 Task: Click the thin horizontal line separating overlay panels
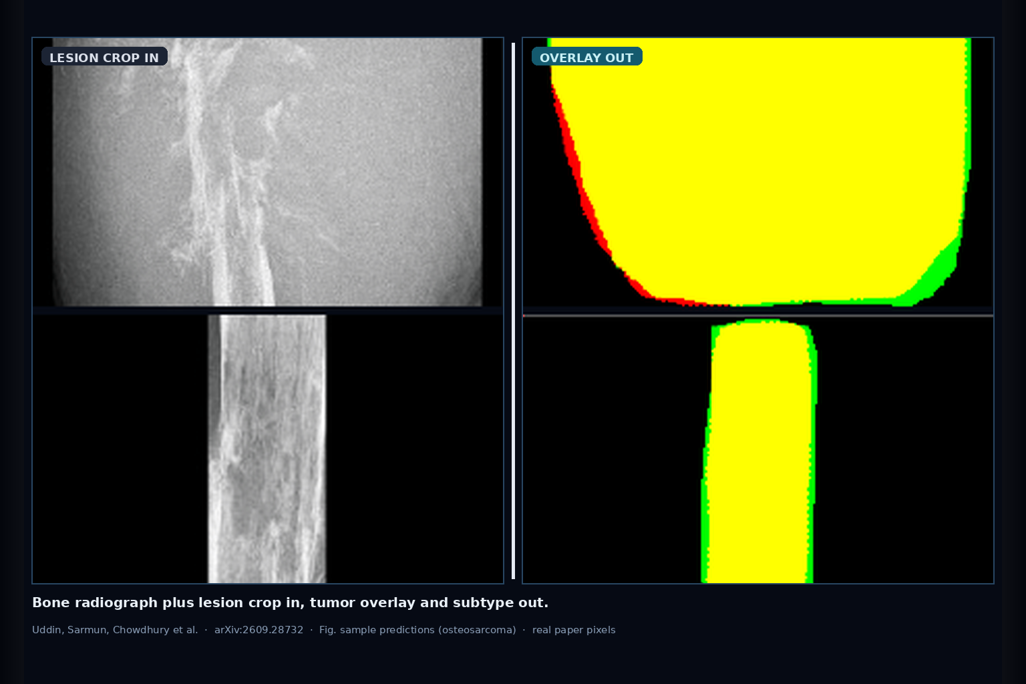(758, 315)
